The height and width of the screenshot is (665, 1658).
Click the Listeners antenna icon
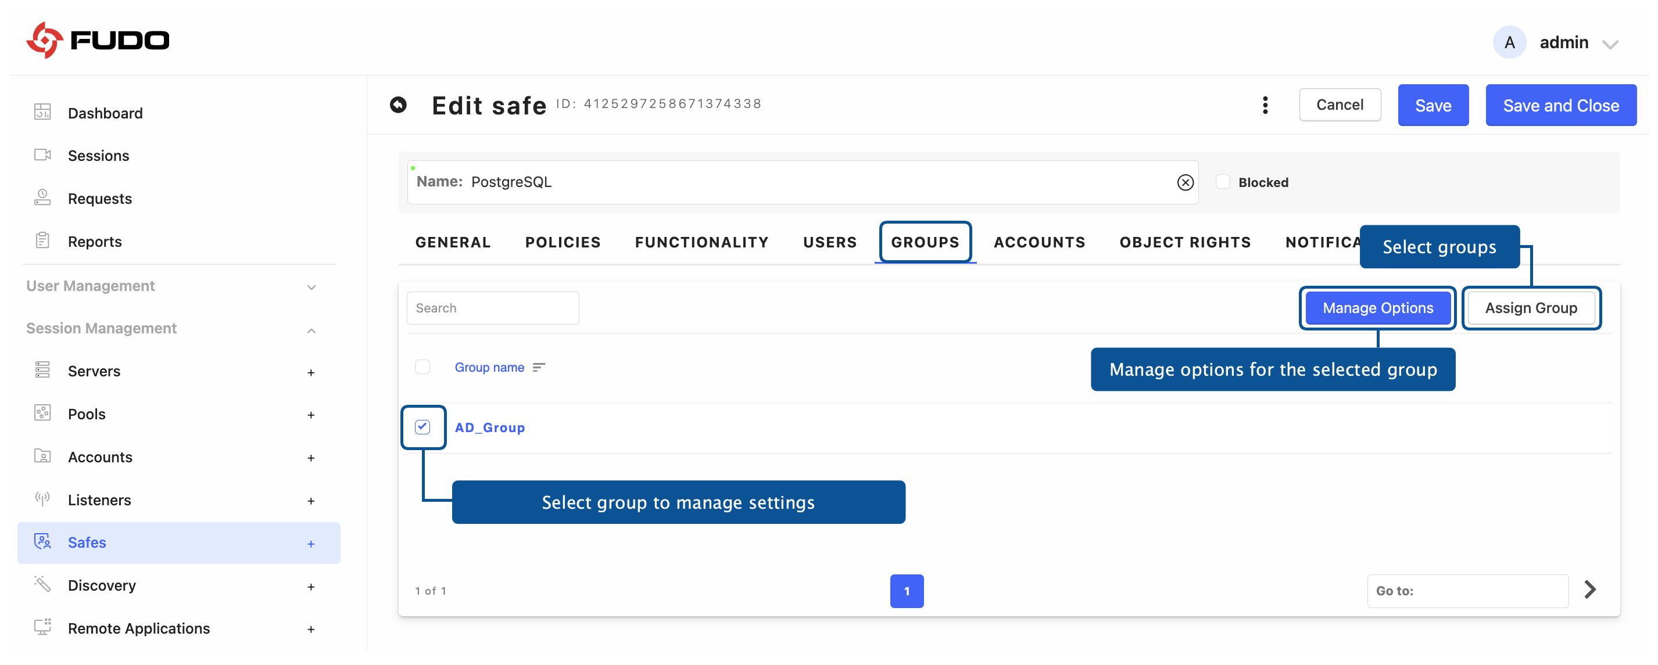click(42, 499)
